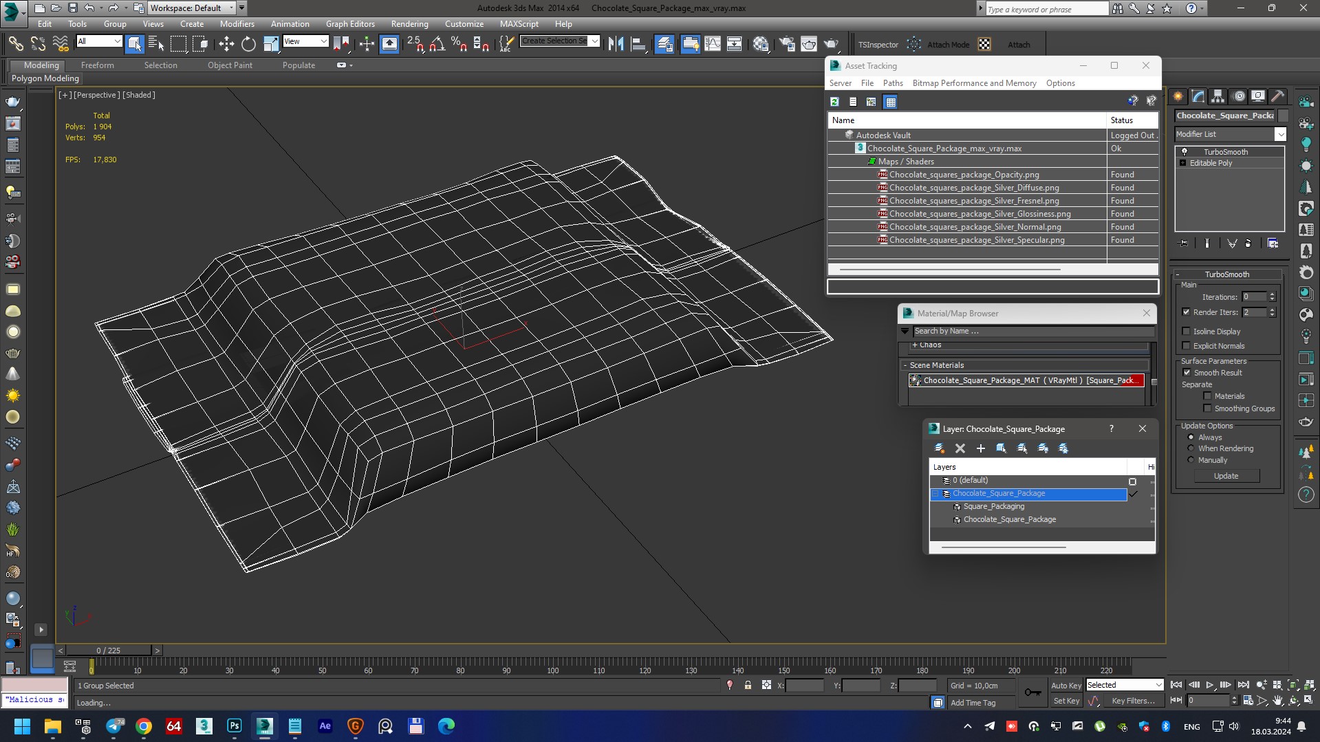
Task: Enable Explicit Normals checkbox
Action: coord(1186,346)
